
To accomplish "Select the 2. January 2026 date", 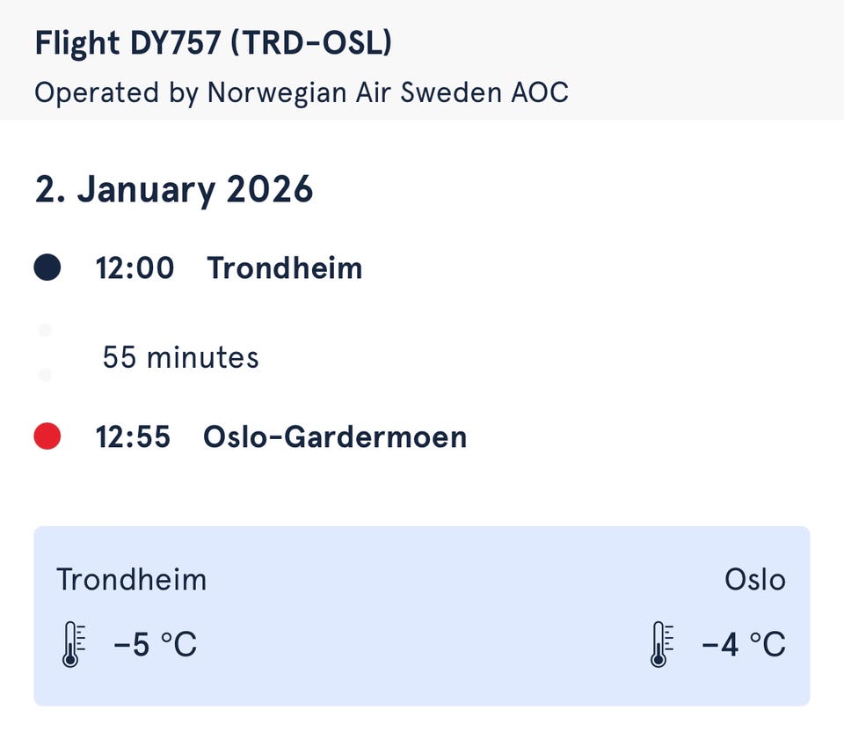I will pos(174,189).
